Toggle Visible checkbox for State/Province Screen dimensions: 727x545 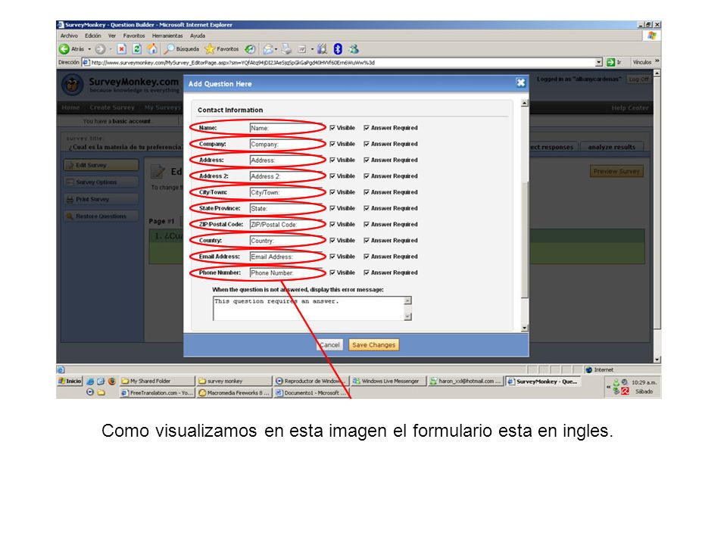[332, 209]
